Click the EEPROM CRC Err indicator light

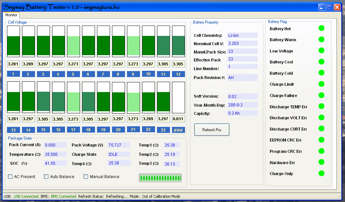[x=321, y=140]
